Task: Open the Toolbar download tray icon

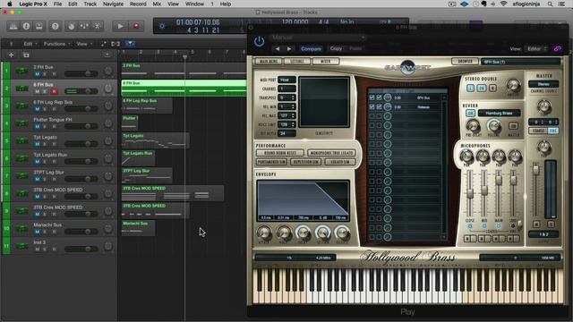Action: point(39,26)
